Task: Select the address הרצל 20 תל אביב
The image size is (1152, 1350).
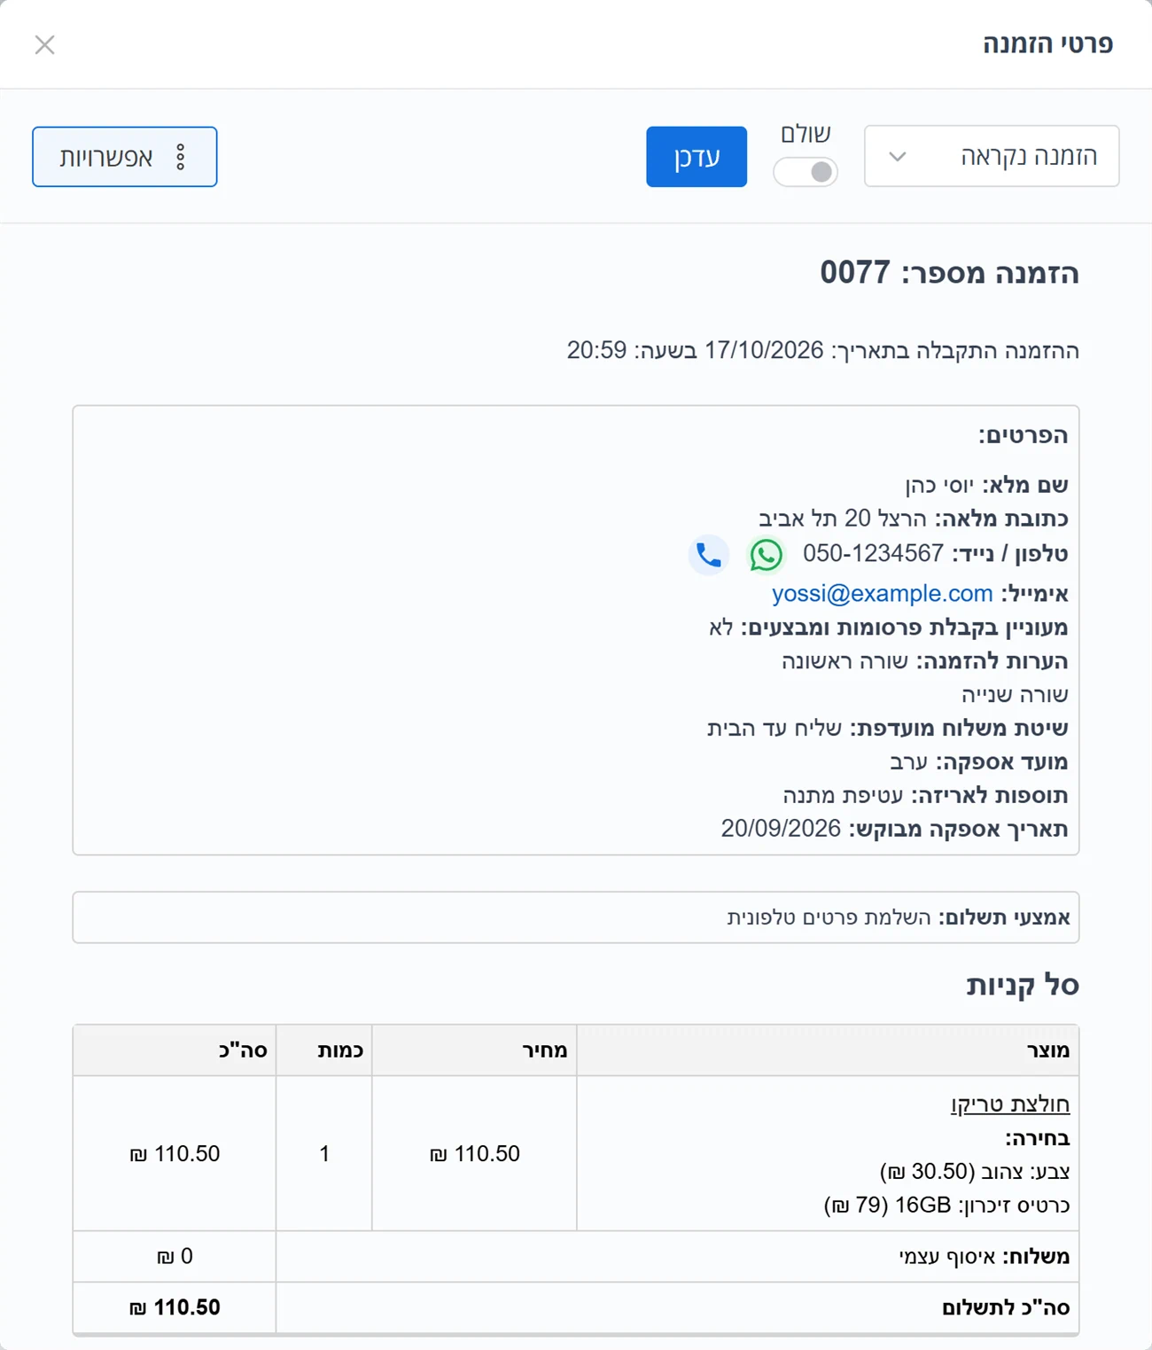Action: 842,519
